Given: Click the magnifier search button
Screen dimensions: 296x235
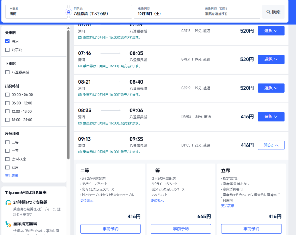Looking at the screenshot, I should [273, 12].
